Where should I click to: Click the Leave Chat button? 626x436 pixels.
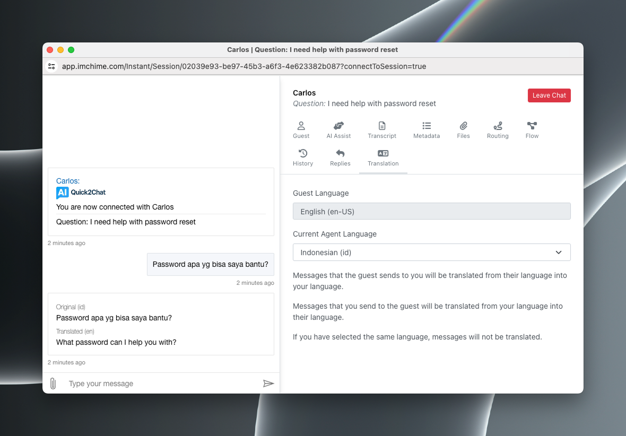pos(549,95)
